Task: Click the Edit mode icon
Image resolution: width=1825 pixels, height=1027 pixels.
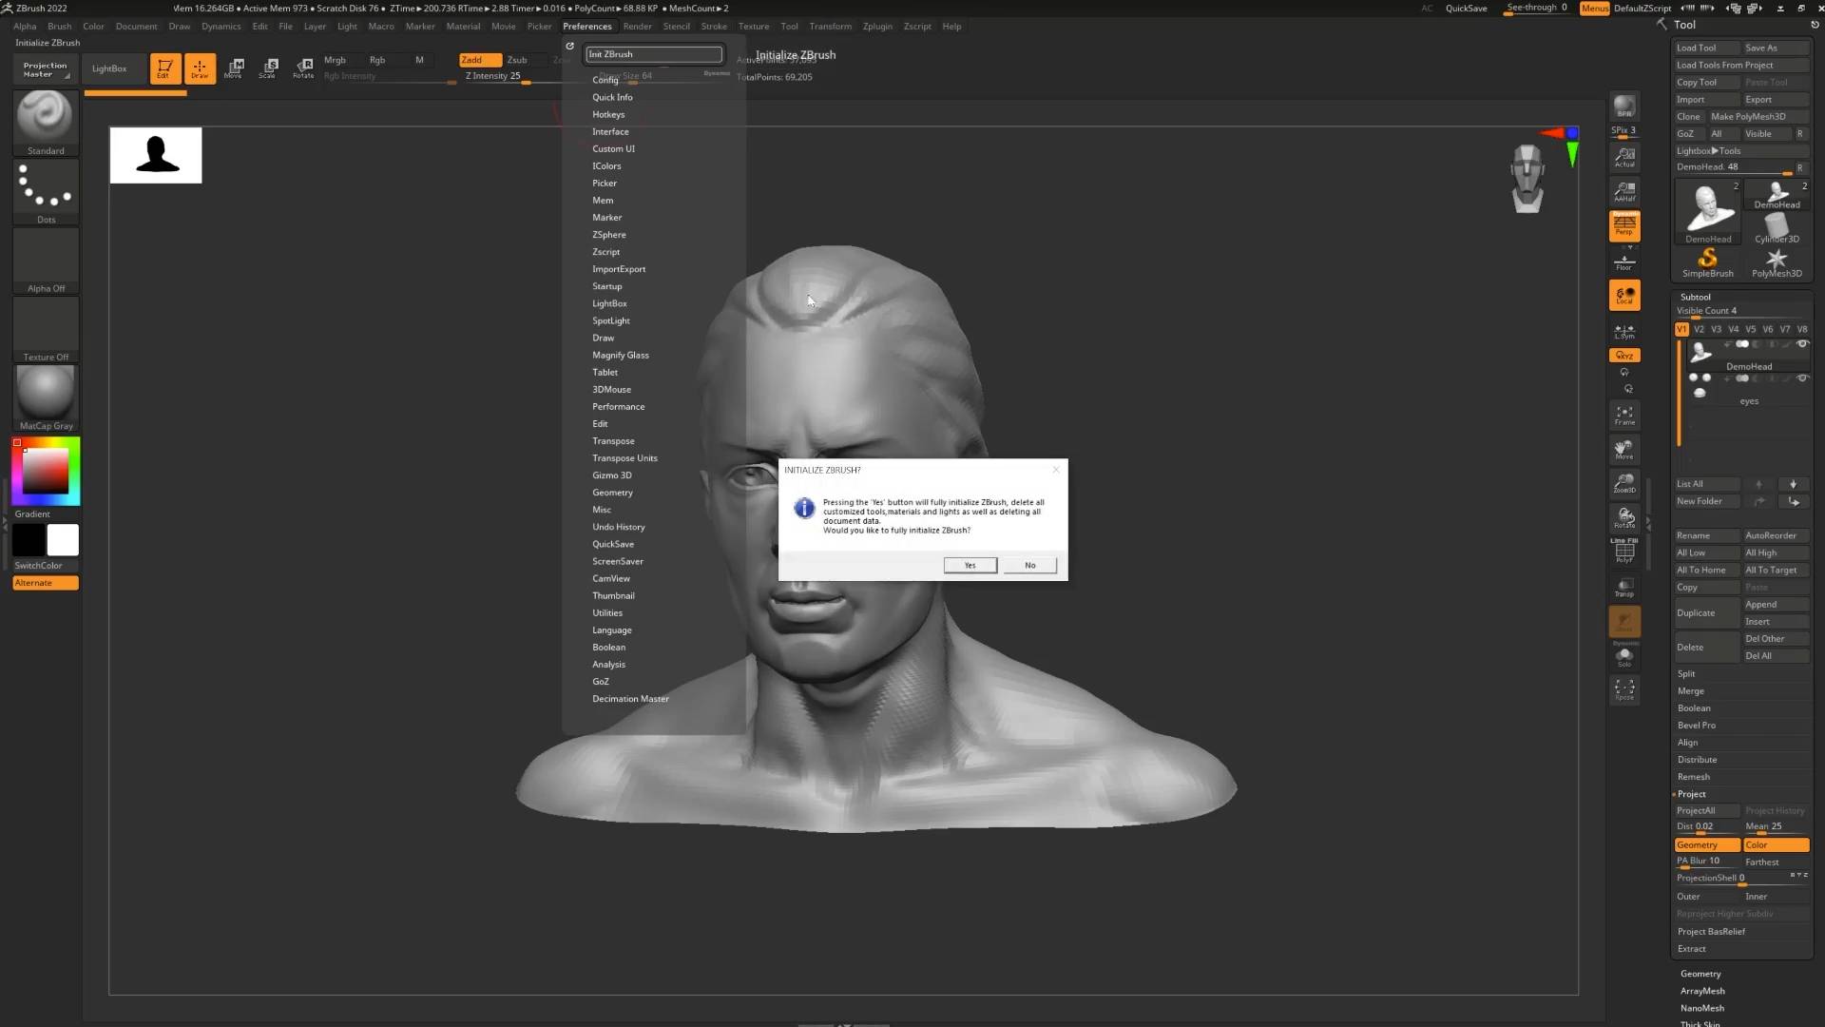Action: pos(164,68)
